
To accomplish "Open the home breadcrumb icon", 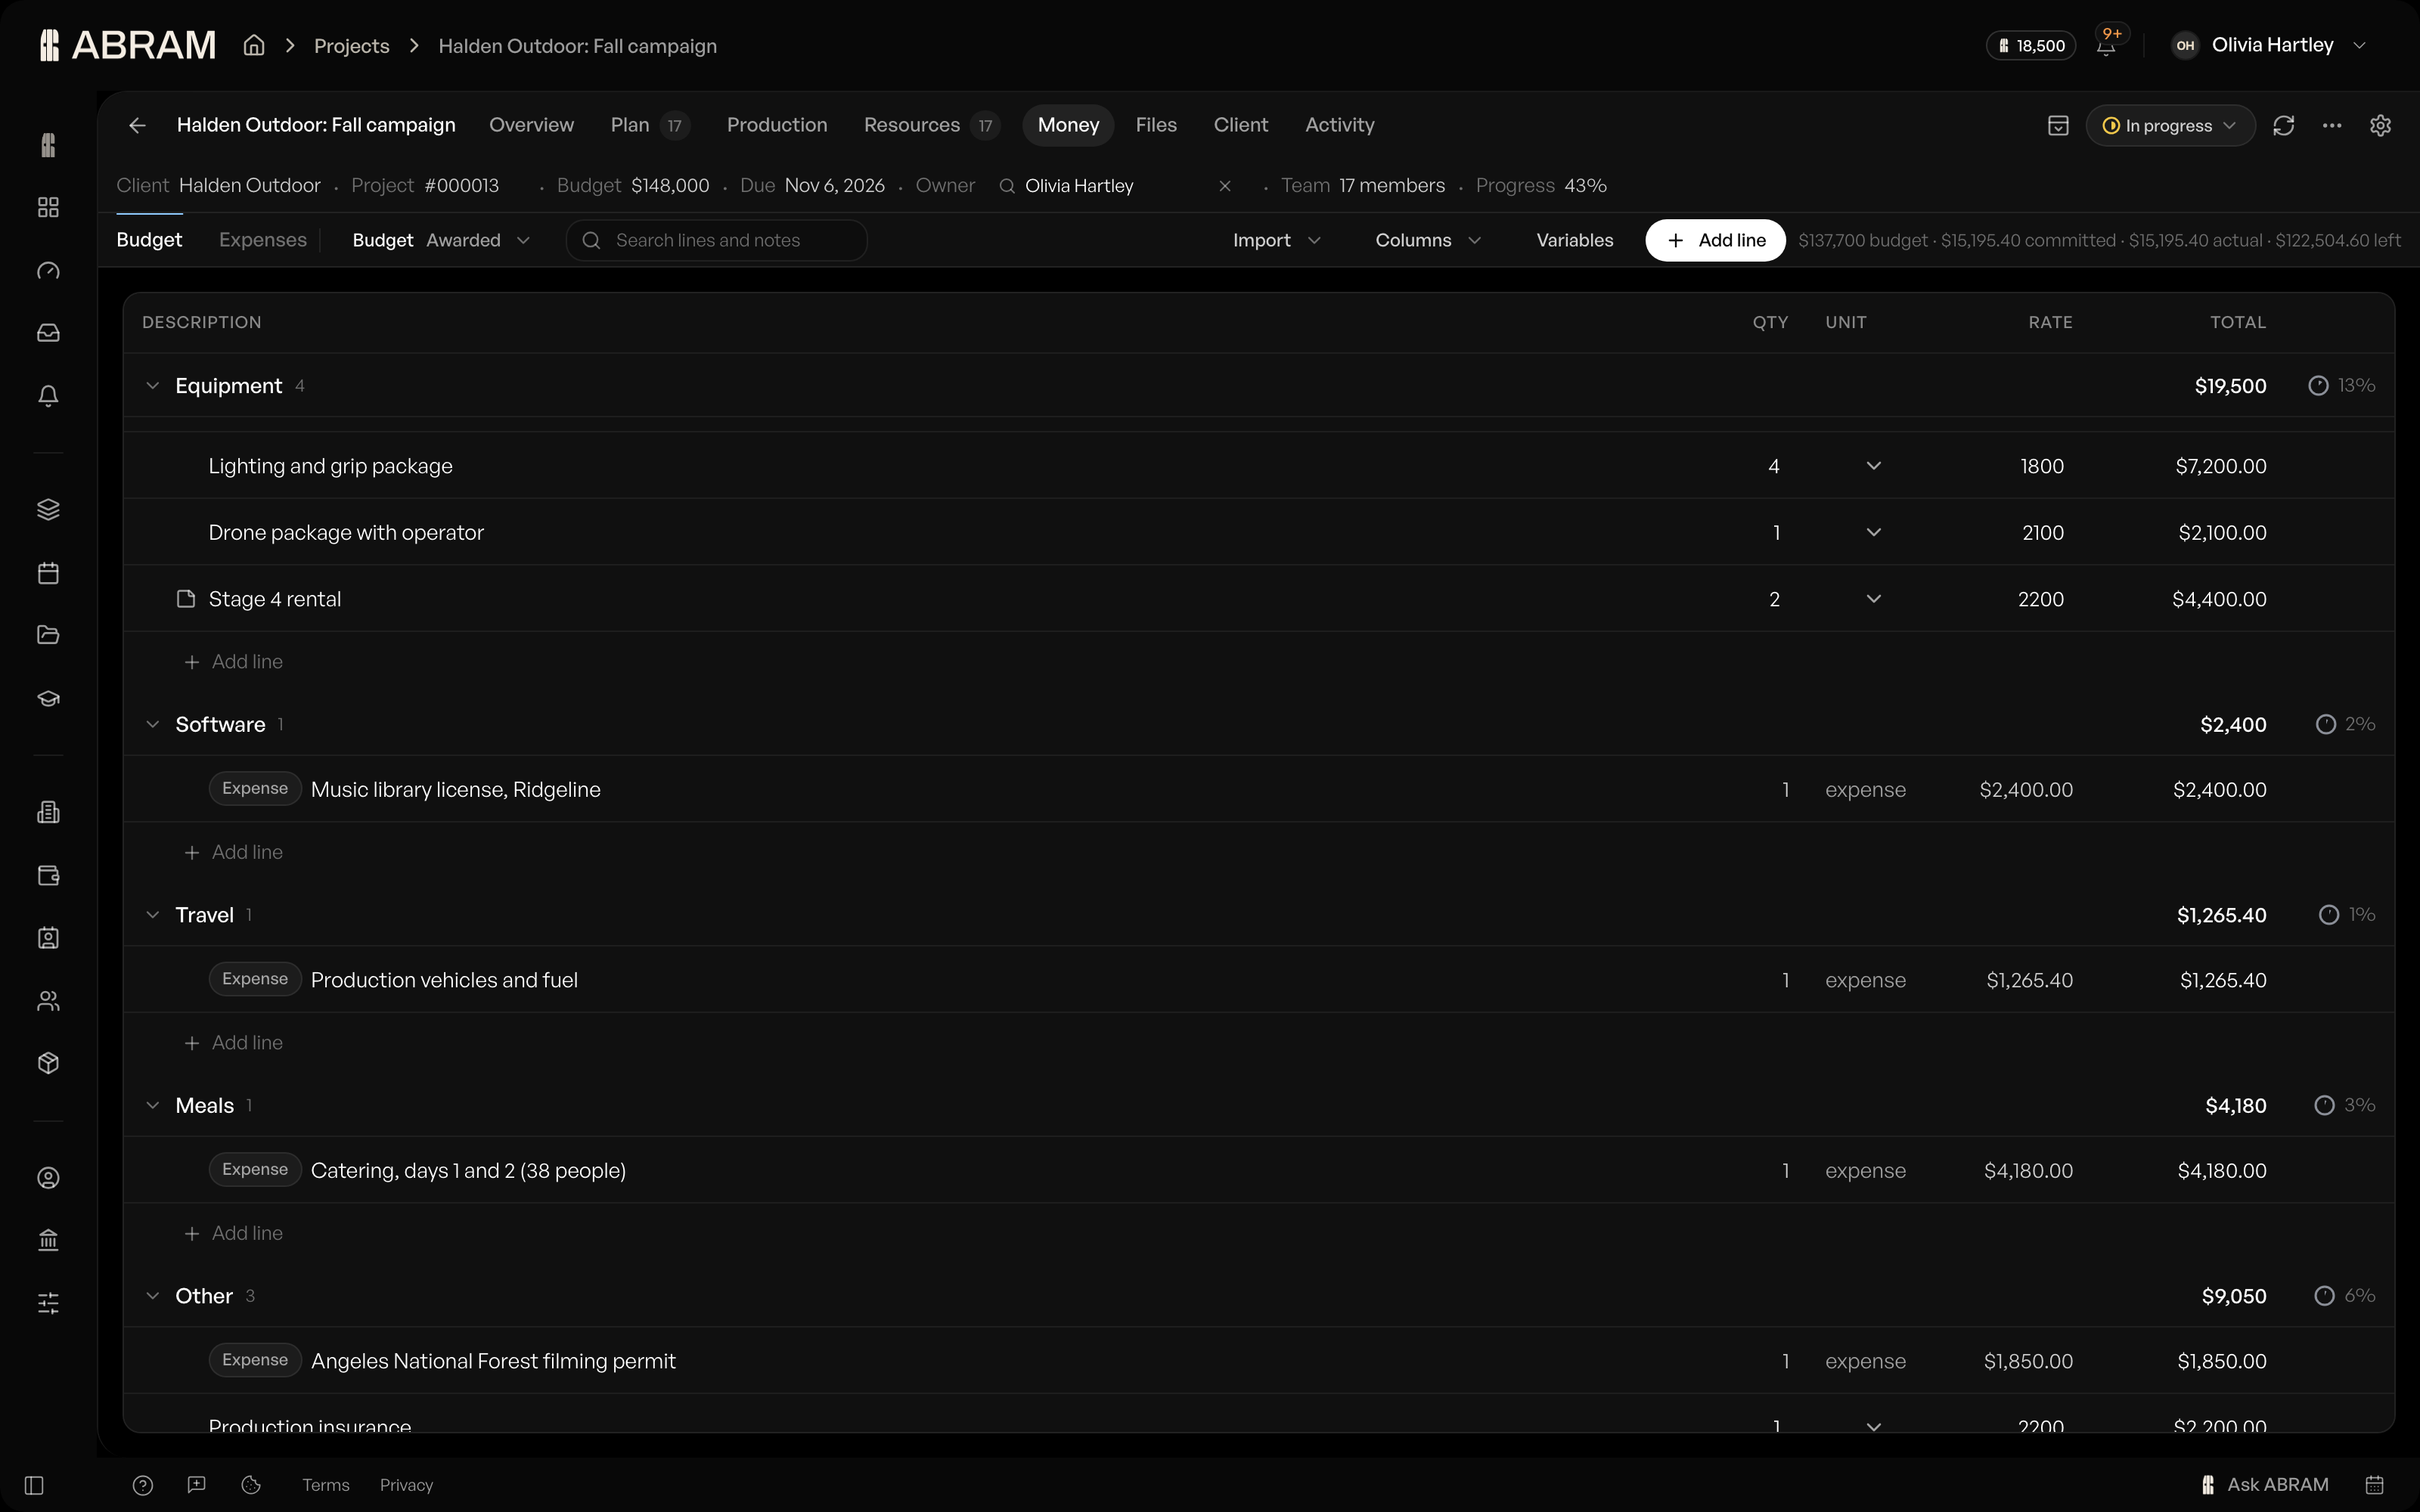I will [x=254, y=46].
